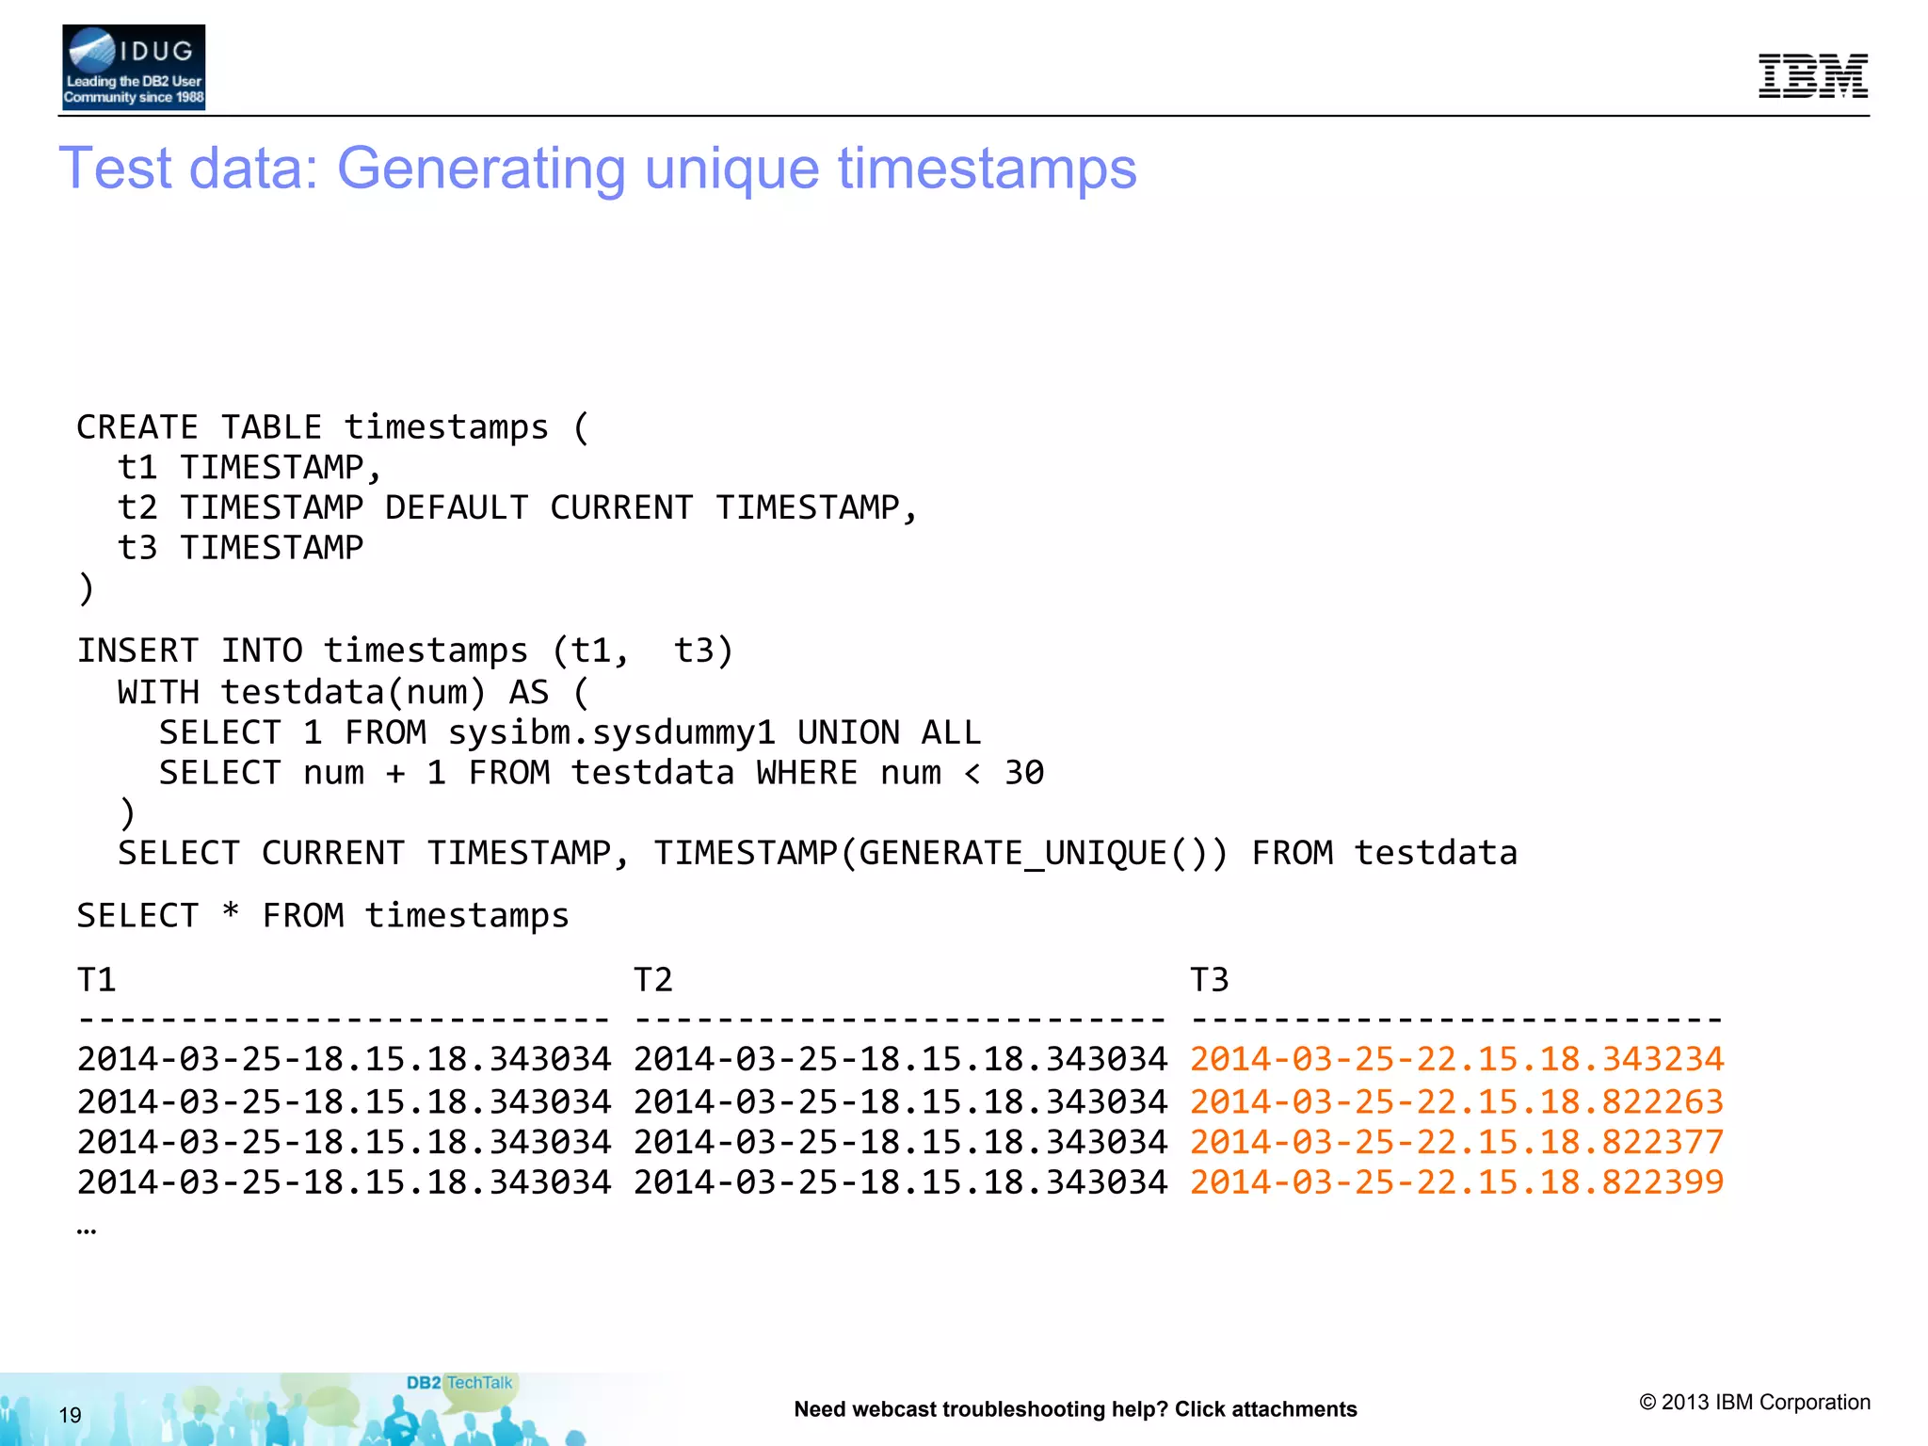Viewport: 1928px width, 1446px height.
Task: Select 'SELECT 1 FROM sysibm.sysdummy1 UNION ALL' line
Action: (570, 732)
